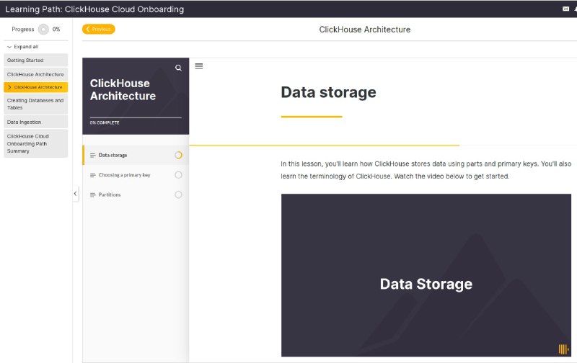
Task: Click the list icon next to Data storage
Action: coord(93,156)
